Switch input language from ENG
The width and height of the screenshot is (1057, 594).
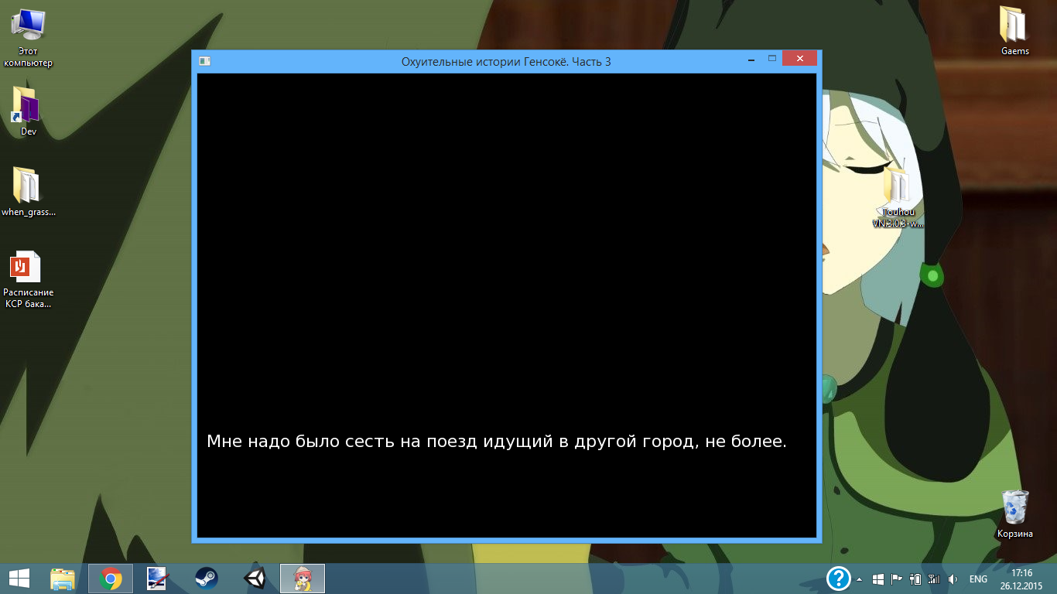pyautogui.click(x=978, y=579)
